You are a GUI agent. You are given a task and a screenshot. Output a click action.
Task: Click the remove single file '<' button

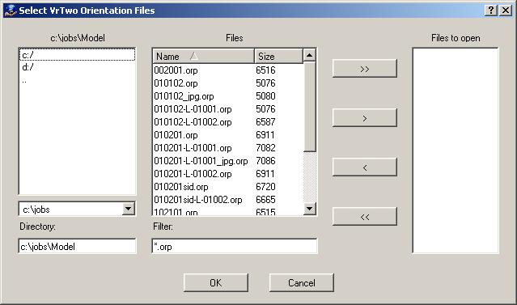coord(364,167)
